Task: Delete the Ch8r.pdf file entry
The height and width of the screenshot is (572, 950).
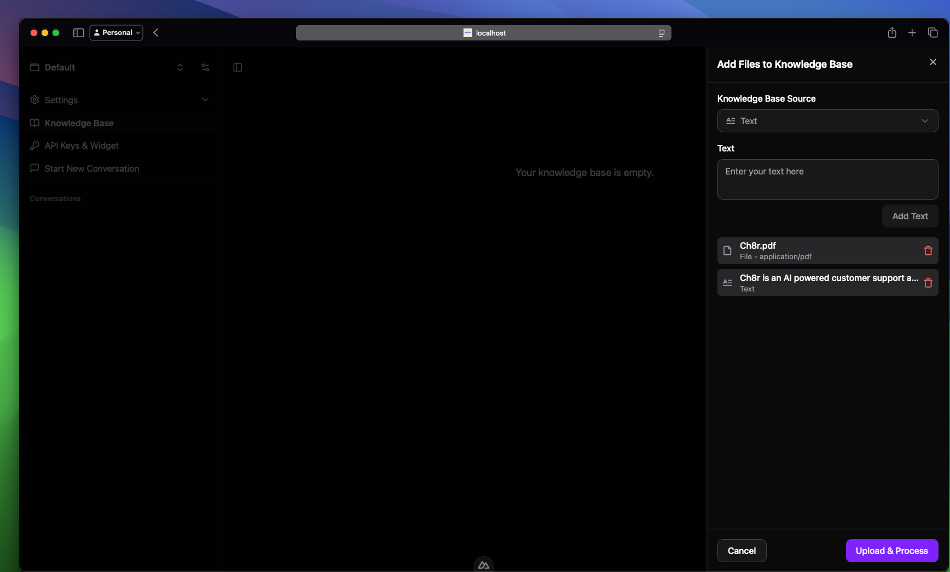Action: [928, 250]
